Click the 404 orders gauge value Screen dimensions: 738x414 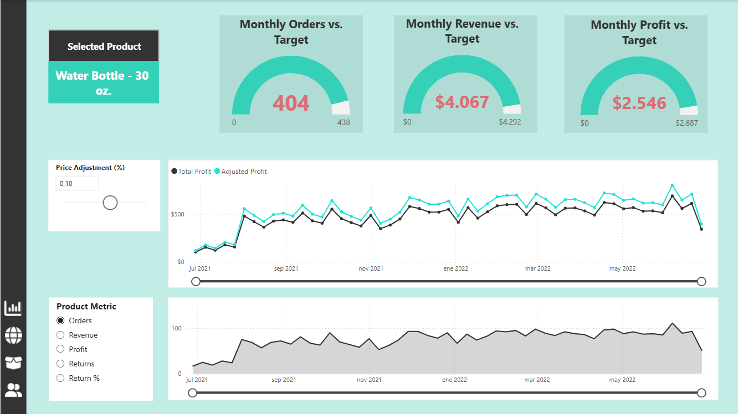pyautogui.click(x=291, y=103)
